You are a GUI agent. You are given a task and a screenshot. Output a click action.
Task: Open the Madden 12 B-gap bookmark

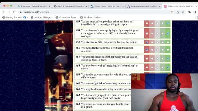click(42, 17)
